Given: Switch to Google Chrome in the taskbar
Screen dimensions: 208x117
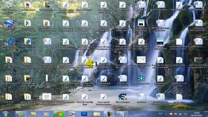Looking at the screenshot, I should click(59, 114).
